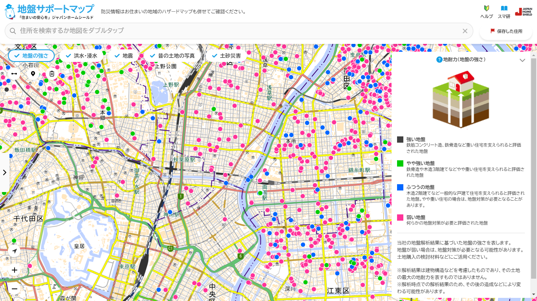Image resolution: width=537 pixels, height=301 pixels.
Task: Click the pink 弱い地盤 legend swatch
Action: point(400,217)
